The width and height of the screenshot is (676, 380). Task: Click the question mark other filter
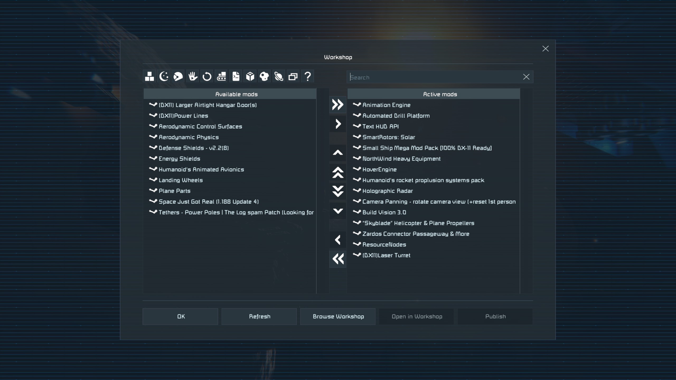pyautogui.click(x=307, y=77)
